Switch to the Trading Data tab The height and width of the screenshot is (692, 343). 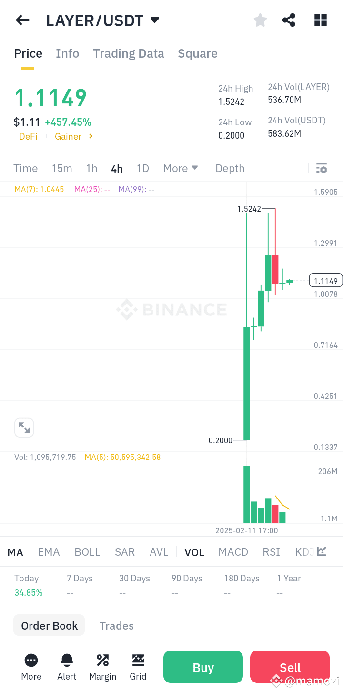[128, 53]
